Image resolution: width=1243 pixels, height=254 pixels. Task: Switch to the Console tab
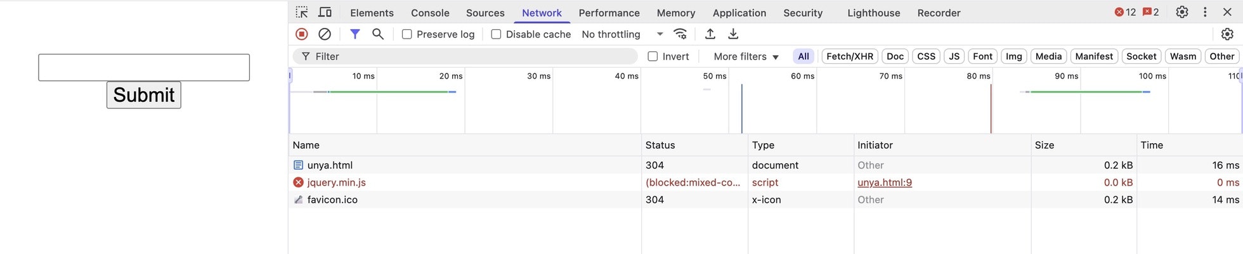[x=430, y=13]
